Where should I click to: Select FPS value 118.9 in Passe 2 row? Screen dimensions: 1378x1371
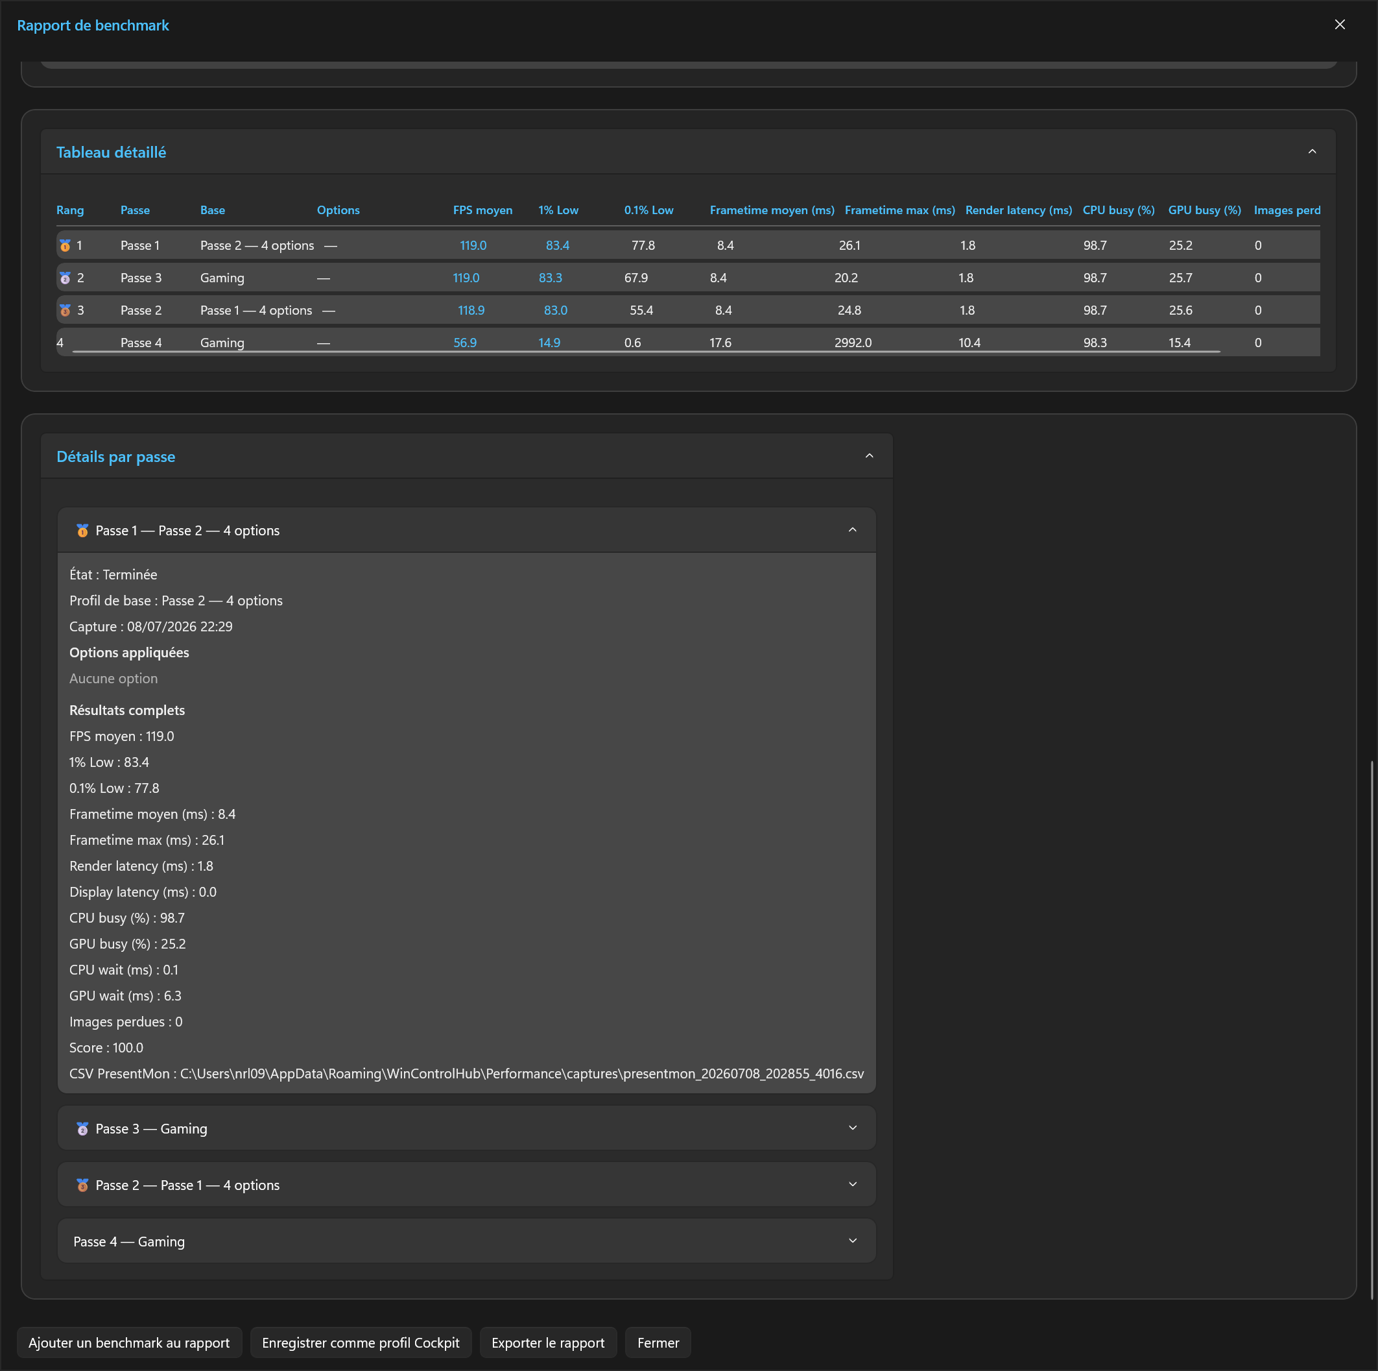[x=471, y=310]
